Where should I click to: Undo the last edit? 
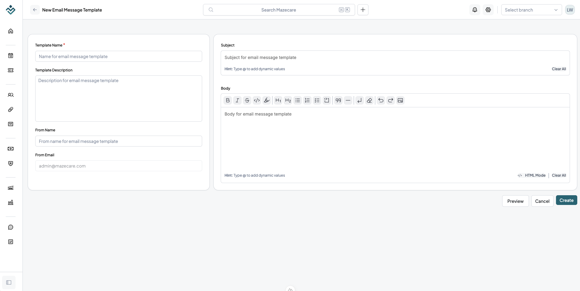[381, 100]
